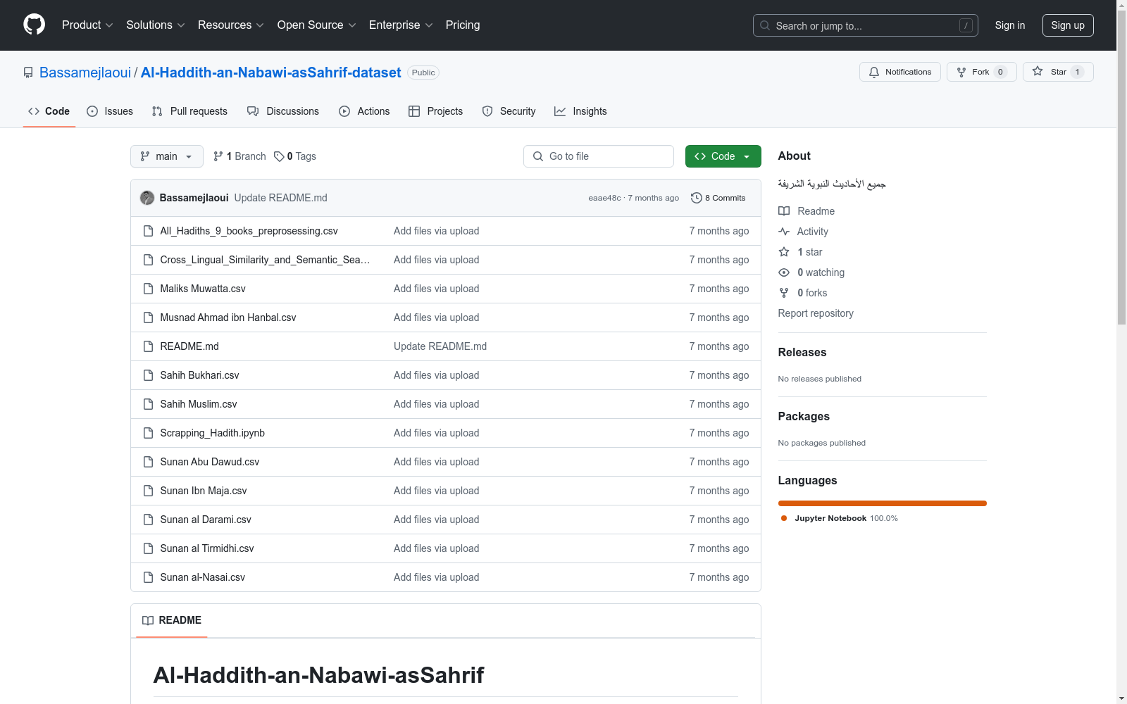Viewport: 1127px width, 704px height.
Task: Open the 8 Commits history link
Action: [x=718, y=198]
